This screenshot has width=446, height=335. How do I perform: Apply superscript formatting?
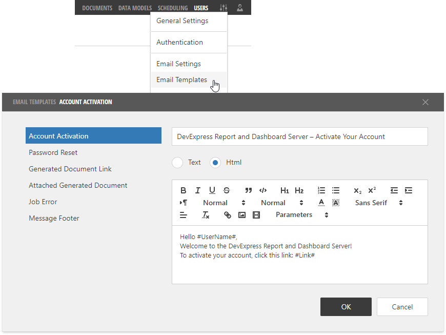pyautogui.click(x=372, y=190)
